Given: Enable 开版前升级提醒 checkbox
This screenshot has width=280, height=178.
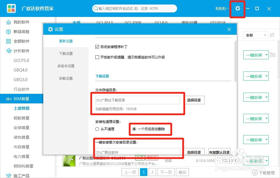Looking at the screenshot, I should 97,57.
